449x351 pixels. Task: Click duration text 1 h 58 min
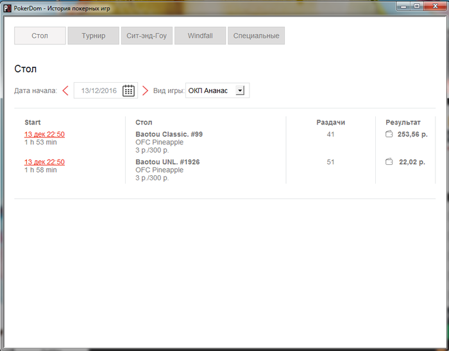pyautogui.click(x=40, y=170)
